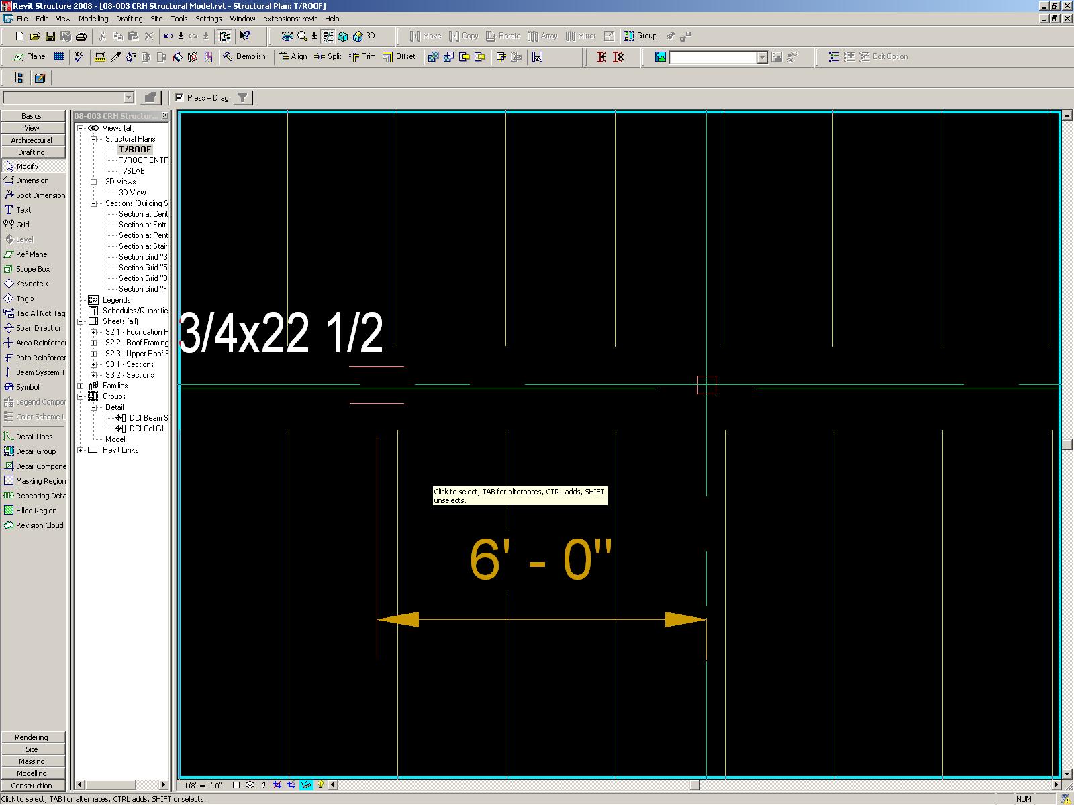
Task: Click the horizontal scrollbar thumb of canvas
Action: tap(695, 785)
